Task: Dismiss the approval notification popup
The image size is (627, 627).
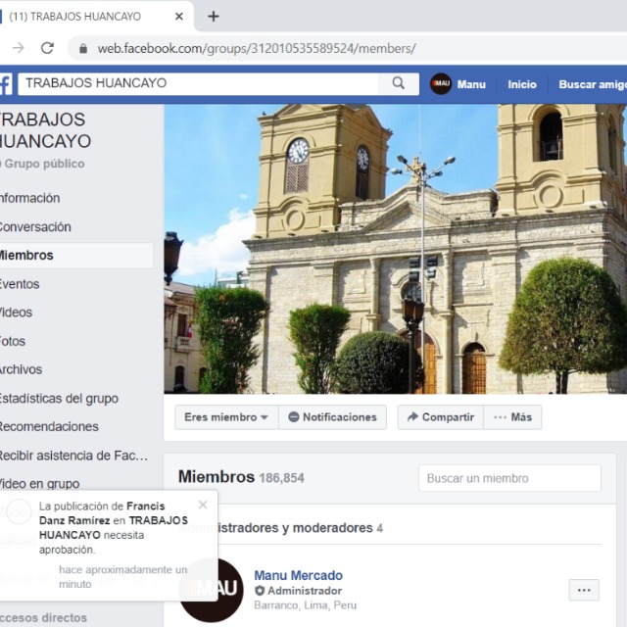Action: 203,505
